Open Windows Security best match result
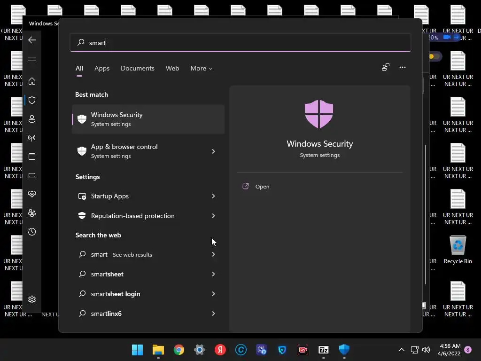Screen dimensions: 481x361 (x=148, y=119)
